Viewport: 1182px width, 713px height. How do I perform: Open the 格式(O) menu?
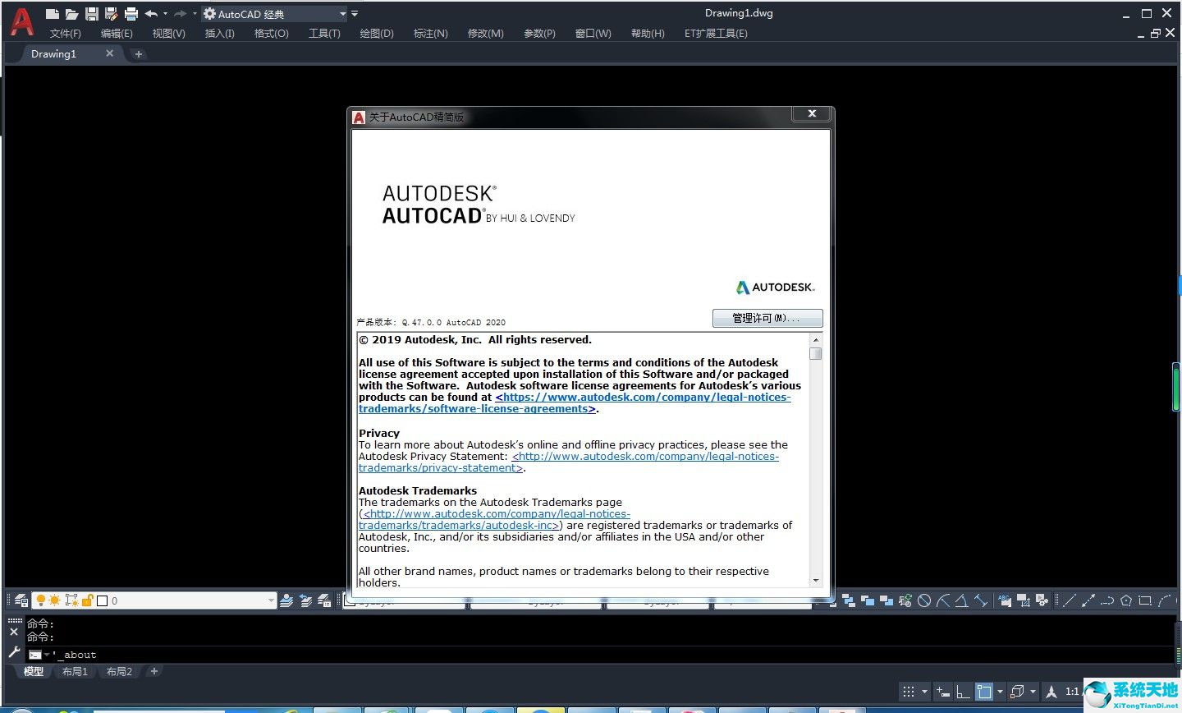[x=271, y=34]
